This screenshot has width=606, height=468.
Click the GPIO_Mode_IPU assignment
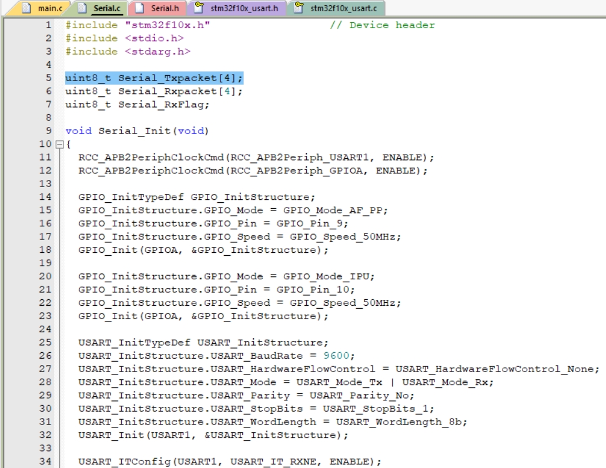pos(226,276)
